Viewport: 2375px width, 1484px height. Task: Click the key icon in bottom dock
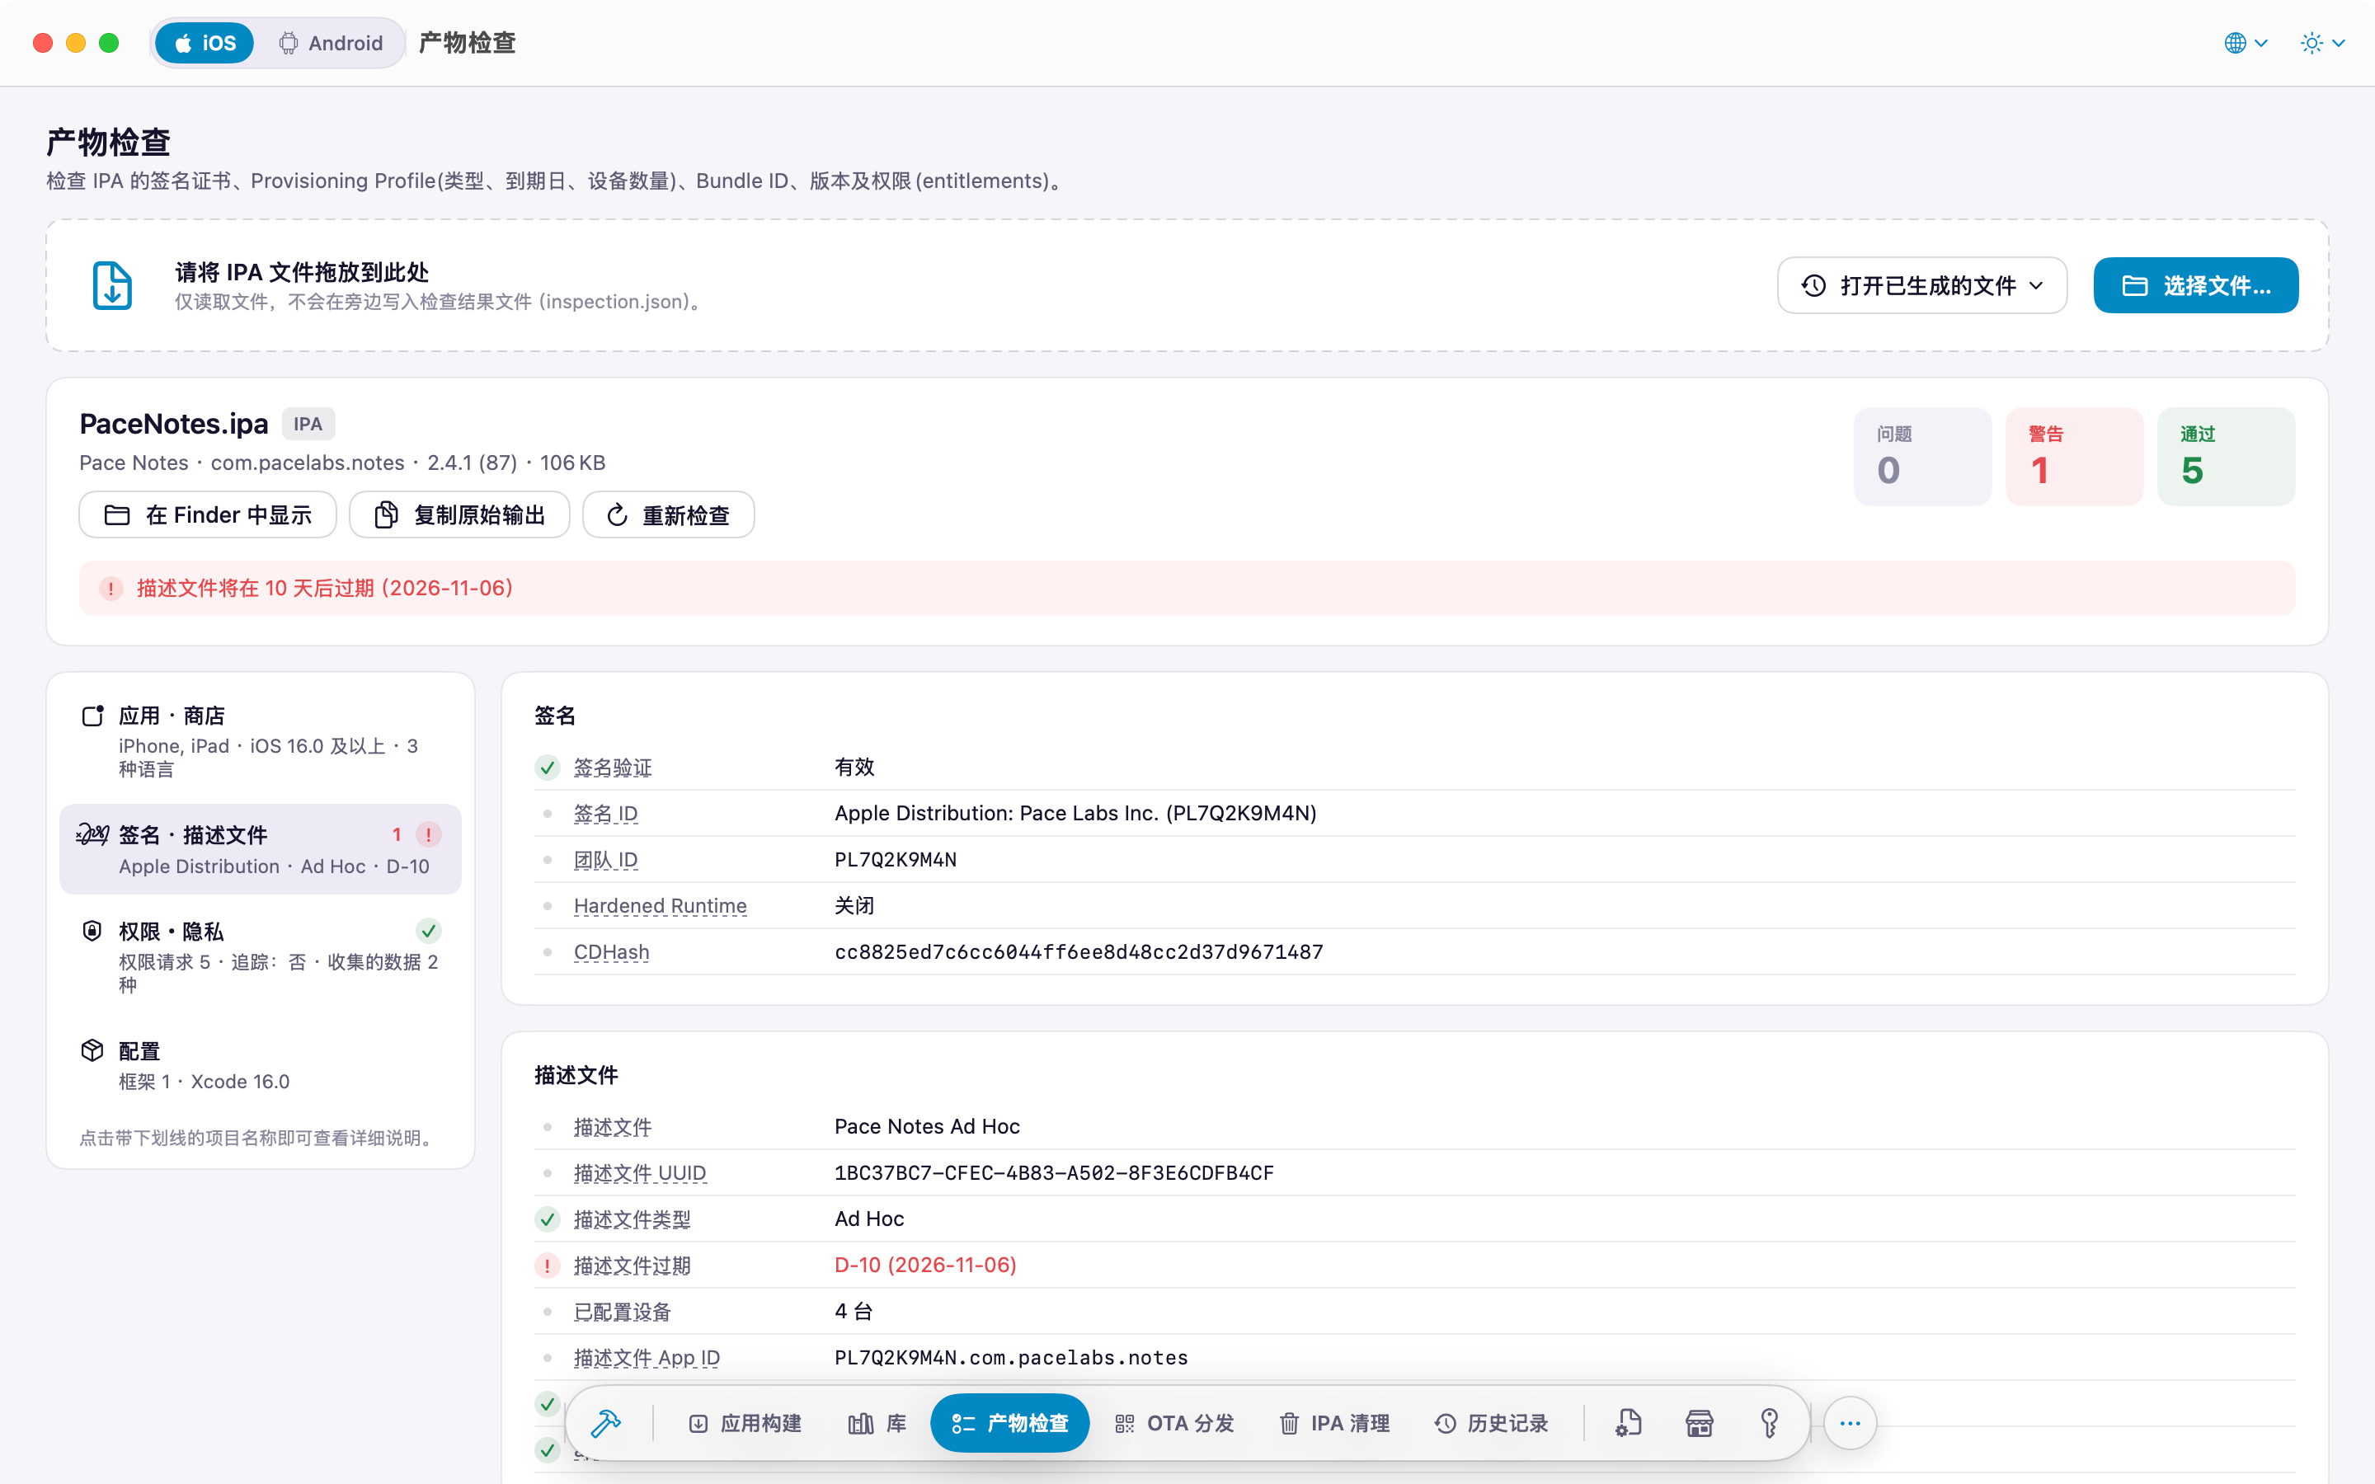coord(1770,1422)
